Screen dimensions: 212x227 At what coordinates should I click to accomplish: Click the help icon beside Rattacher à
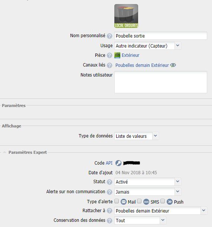(x=110, y=211)
